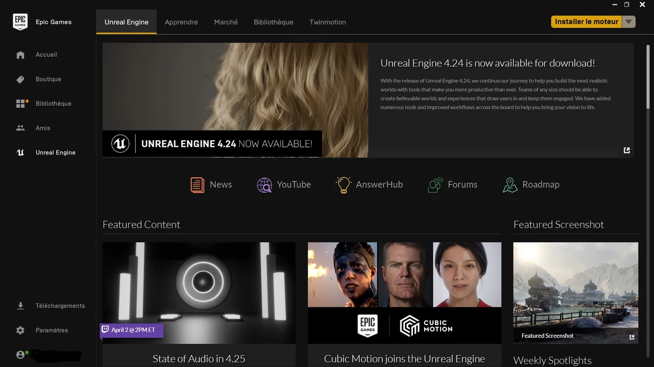Click the April 2 @ 2PM ET badge
Image resolution: width=654 pixels, height=367 pixels.
pyautogui.click(x=131, y=330)
